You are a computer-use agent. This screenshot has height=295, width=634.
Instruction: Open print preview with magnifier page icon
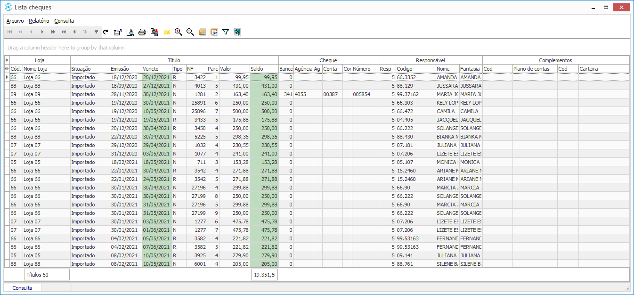(130, 32)
